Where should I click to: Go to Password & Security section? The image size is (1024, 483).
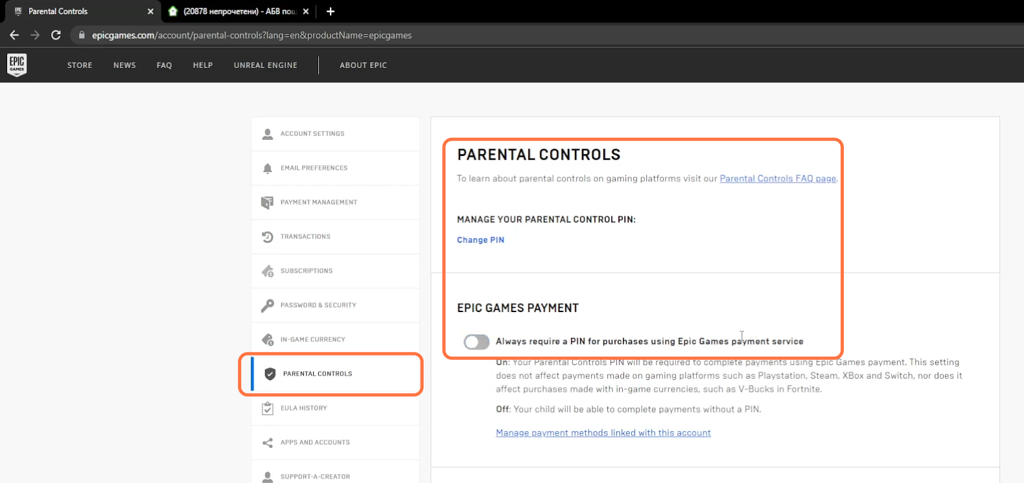tap(335, 306)
